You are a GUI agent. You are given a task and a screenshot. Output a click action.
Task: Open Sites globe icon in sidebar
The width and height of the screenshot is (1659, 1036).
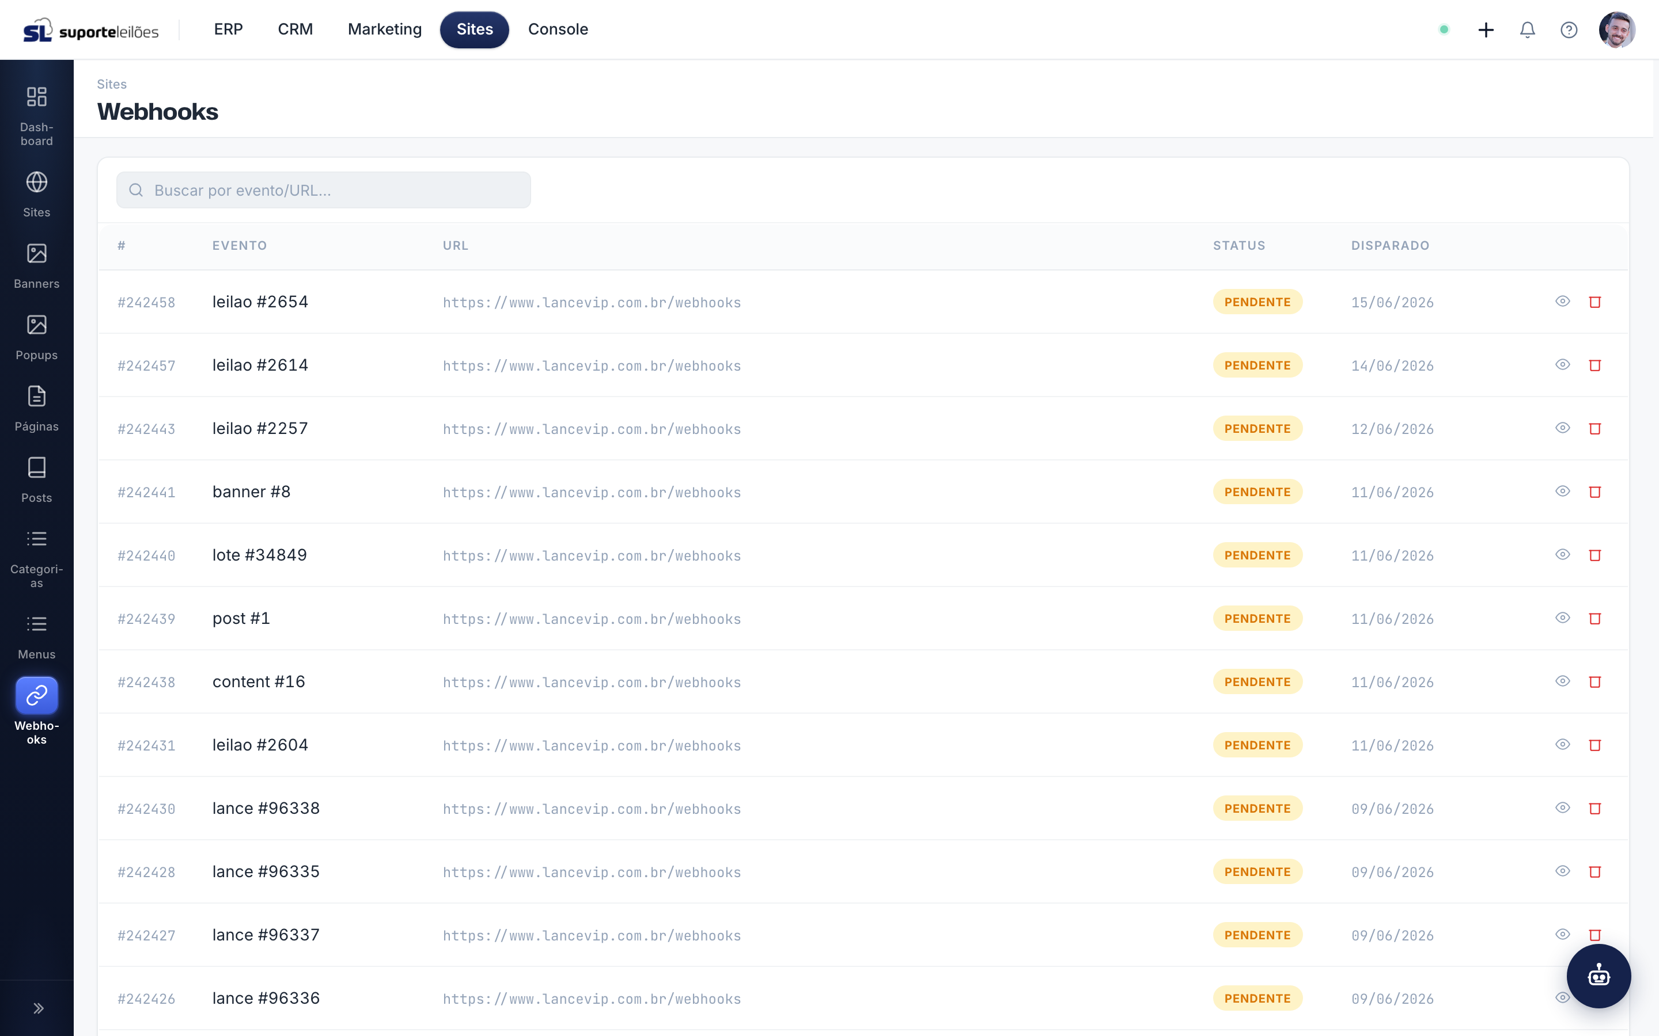tap(36, 182)
